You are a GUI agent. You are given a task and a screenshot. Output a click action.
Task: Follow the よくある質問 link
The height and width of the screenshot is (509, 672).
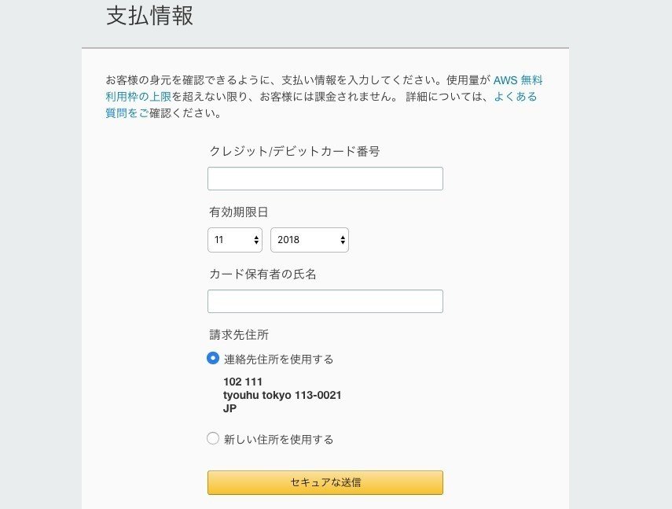pyautogui.click(x=515, y=97)
